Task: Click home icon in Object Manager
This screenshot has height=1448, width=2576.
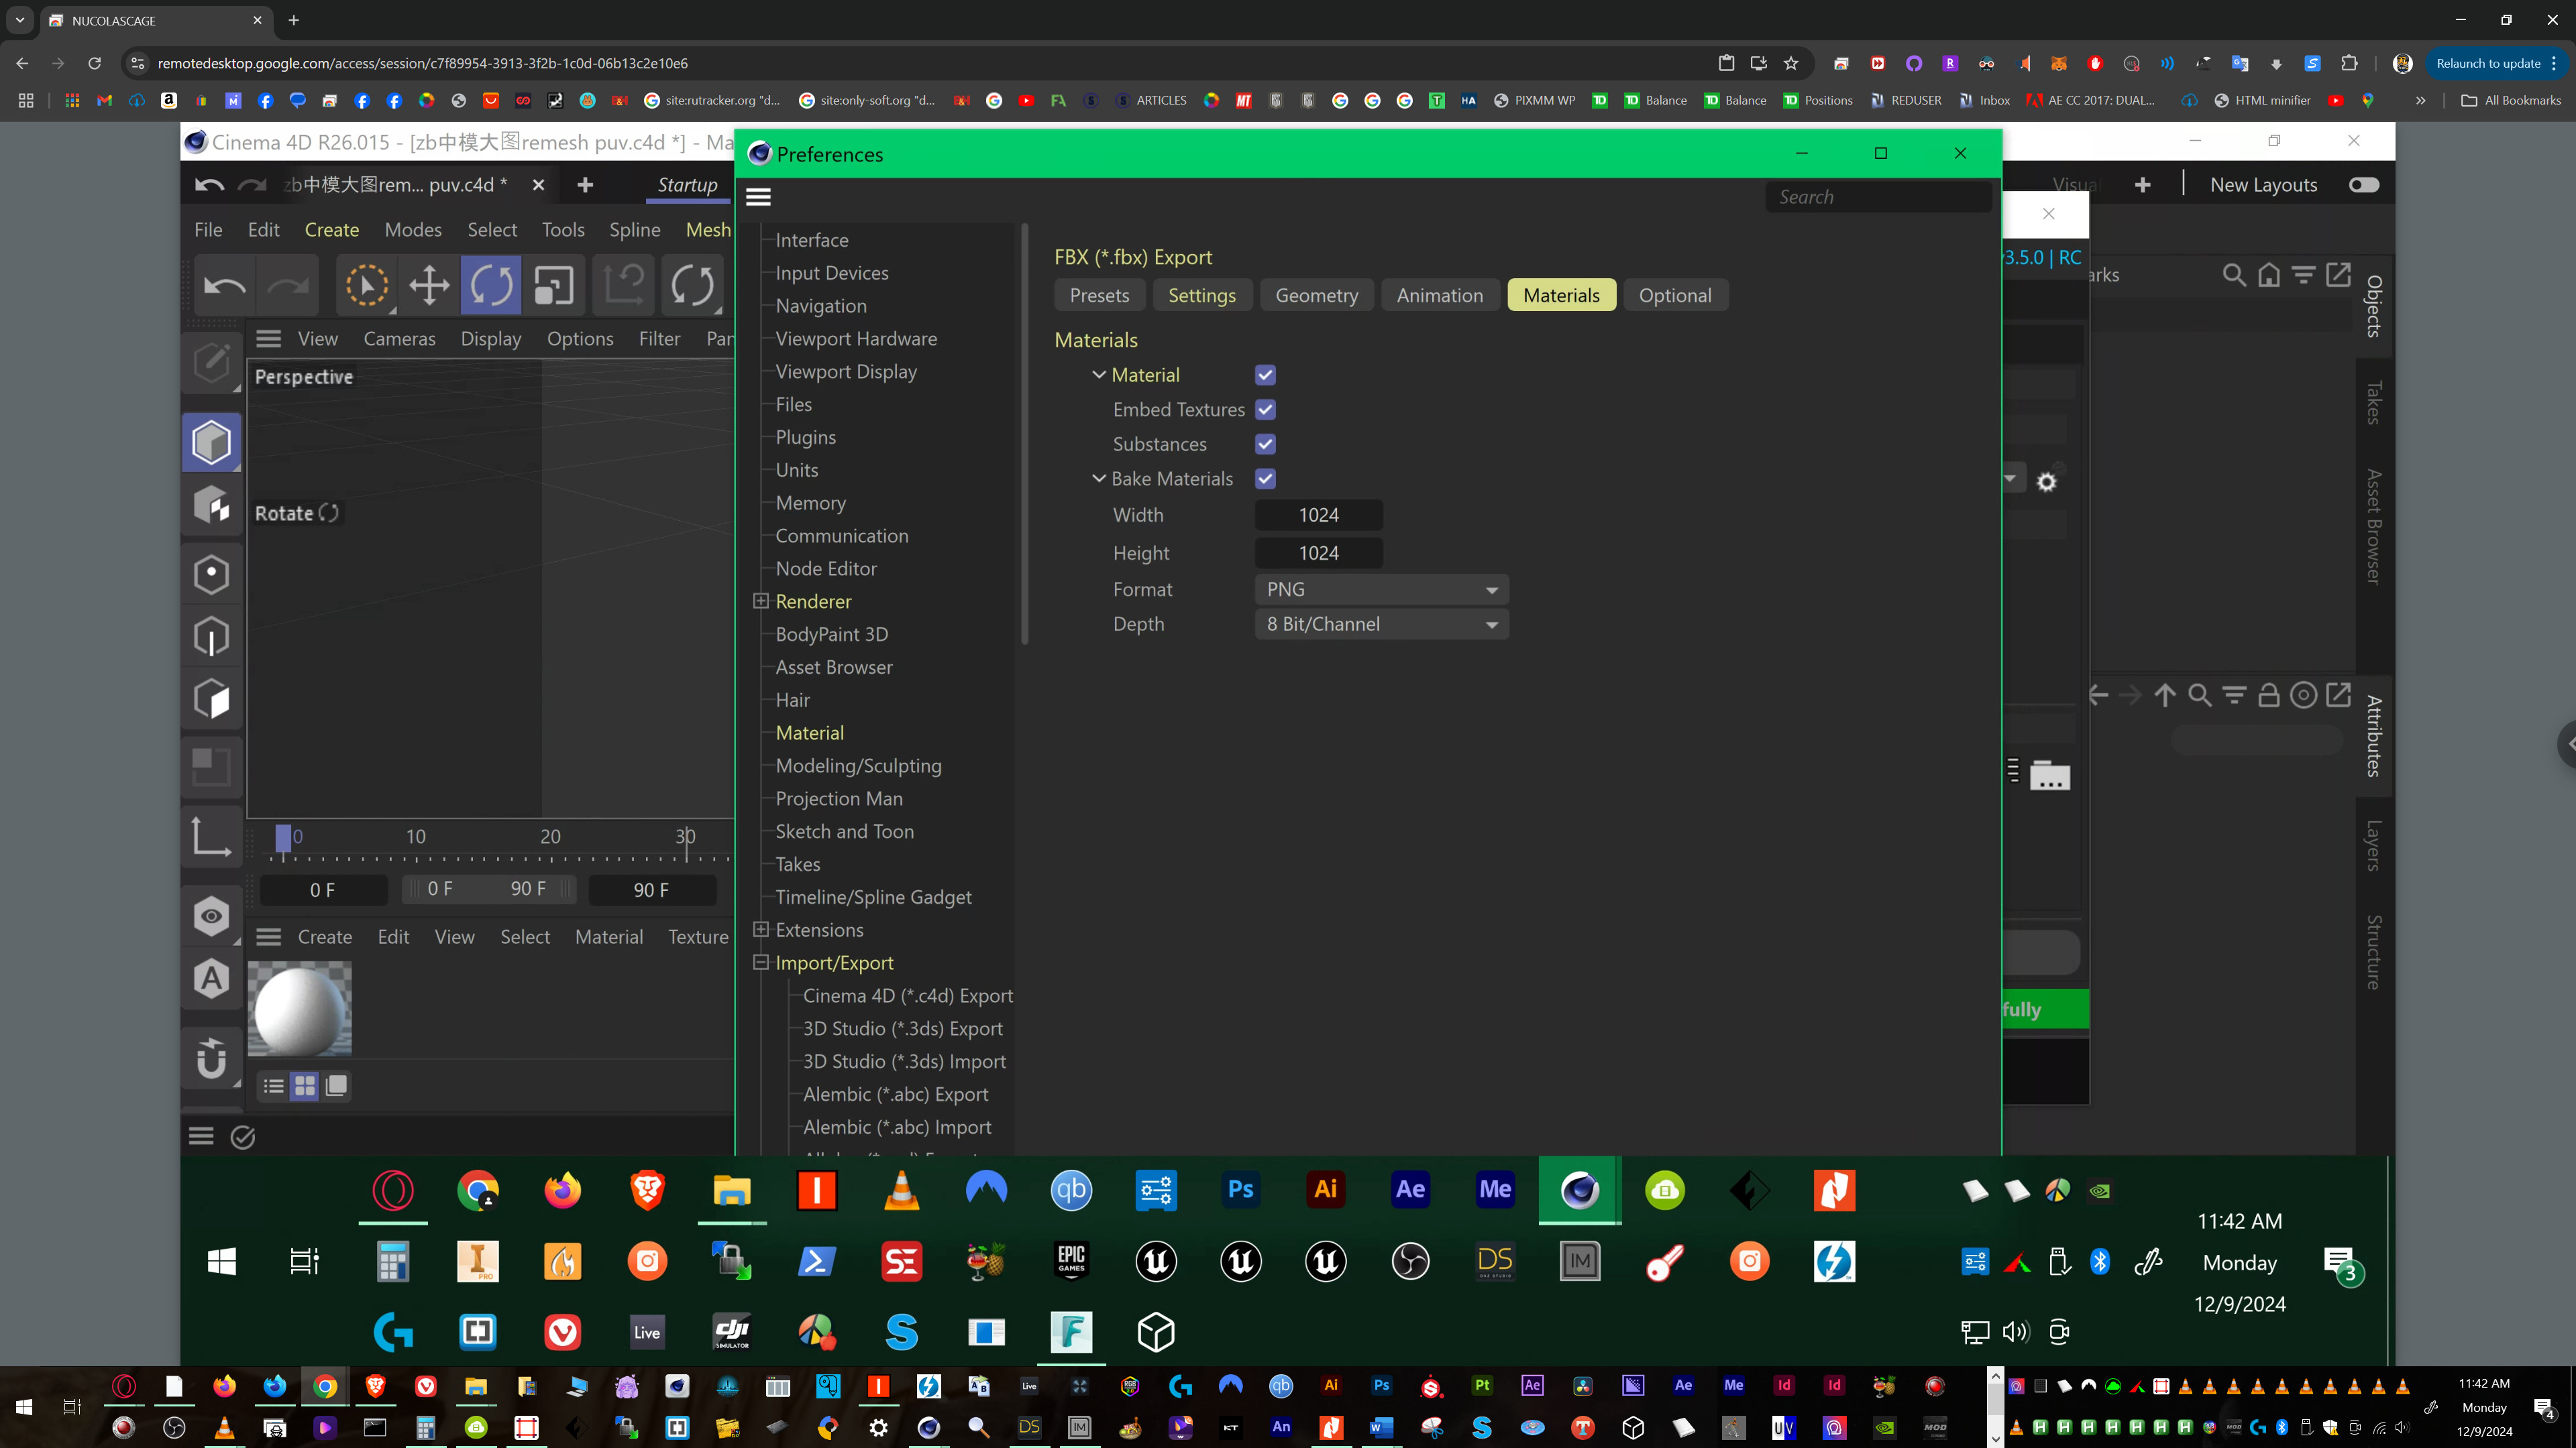Action: point(2269,275)
